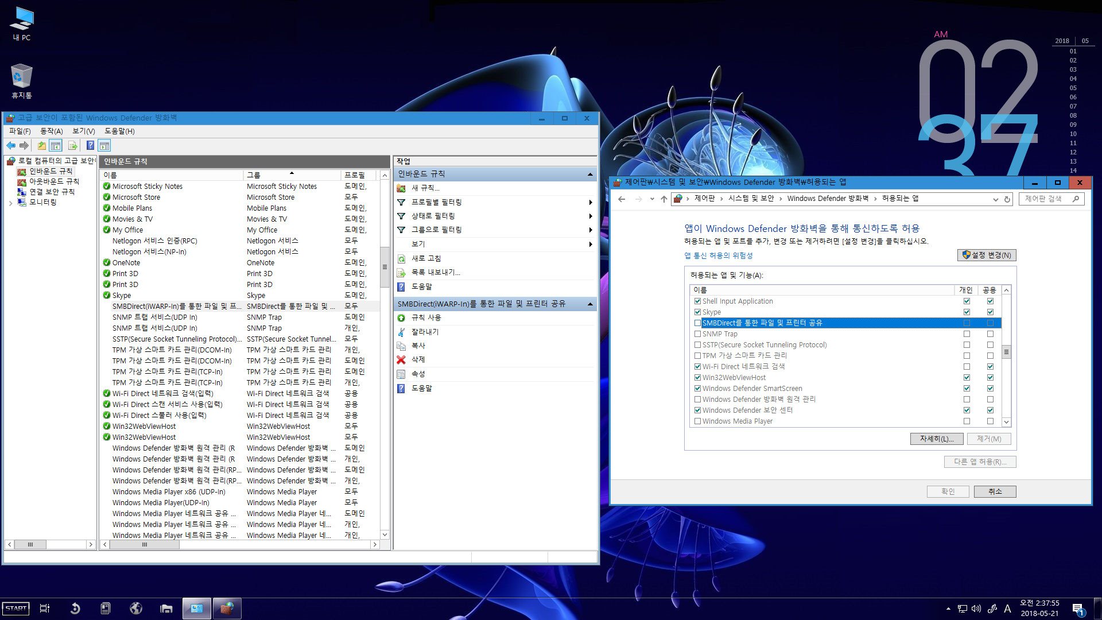Click the rules list horizontal scrollbar thumb
This screenshot has height=620, width=1102.
[145, 544]
